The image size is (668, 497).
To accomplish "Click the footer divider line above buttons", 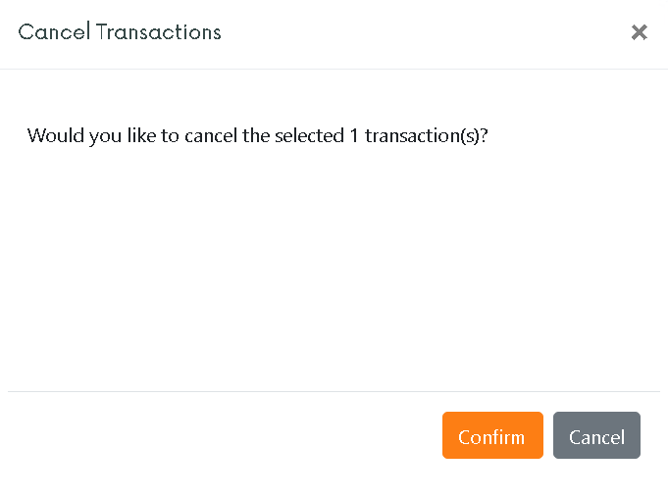I will [x=334, y=391].
